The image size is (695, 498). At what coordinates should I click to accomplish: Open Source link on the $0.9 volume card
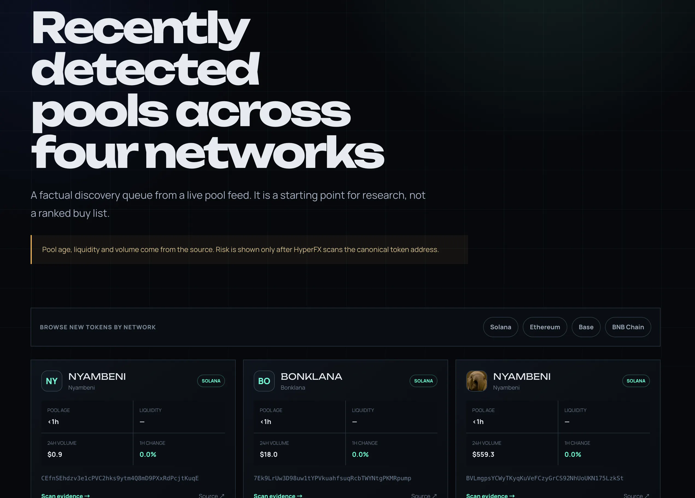[x=211, y=495]
